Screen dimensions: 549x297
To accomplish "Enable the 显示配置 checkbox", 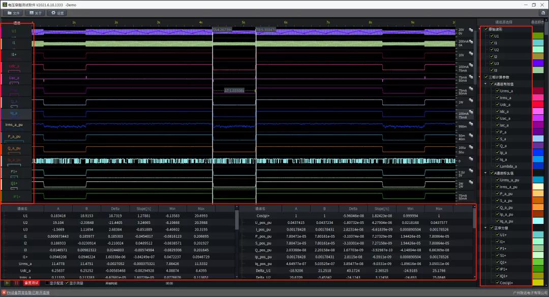I will click(x=47, y=283).
